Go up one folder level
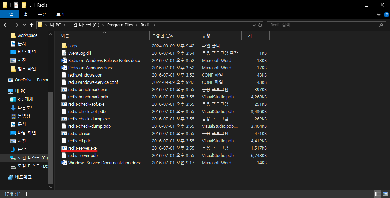This screenshot has height=198, width=390. pyautogui.click(x=32, y=25)
